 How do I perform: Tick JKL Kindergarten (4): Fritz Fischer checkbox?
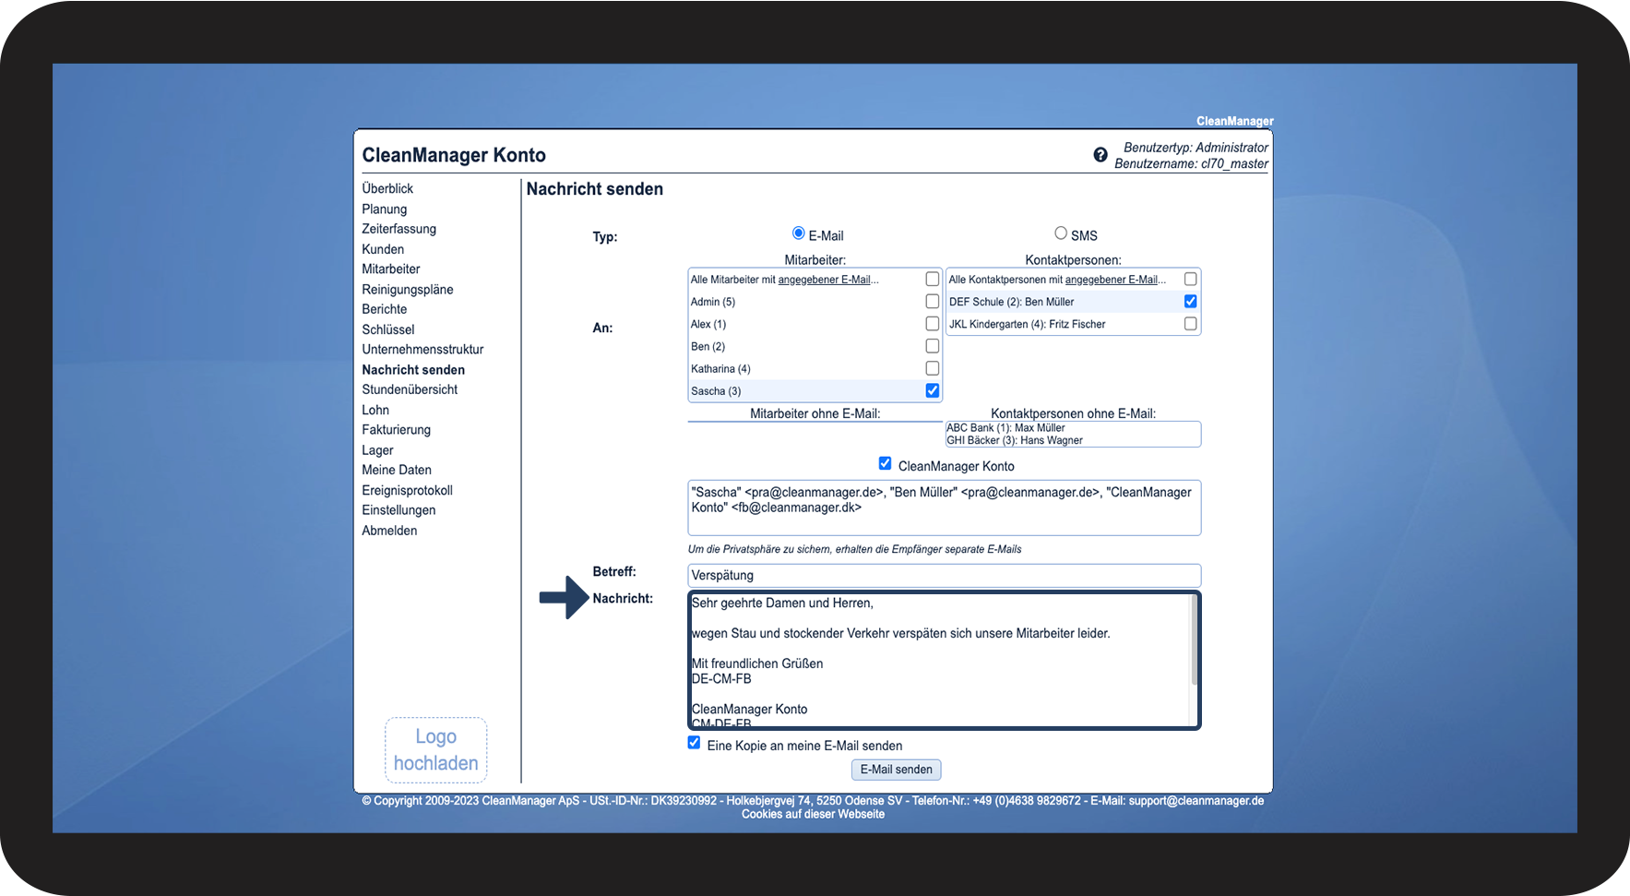point(1191,324)
